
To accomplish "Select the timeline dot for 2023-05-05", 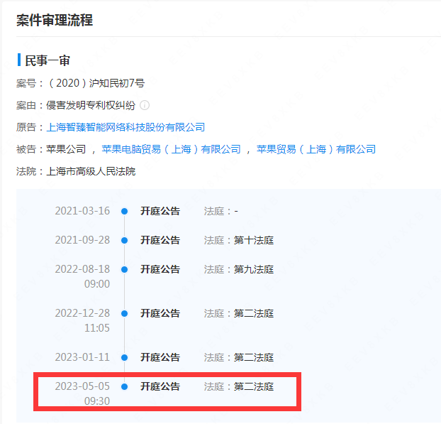I will coord(124,386).
